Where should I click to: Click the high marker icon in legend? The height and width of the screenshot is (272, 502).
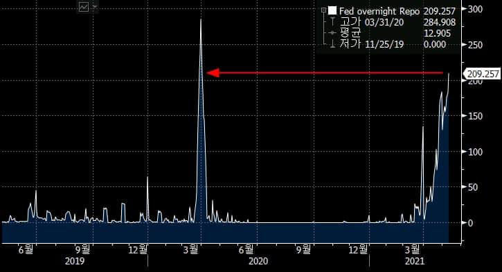click(x=332, y=21)
